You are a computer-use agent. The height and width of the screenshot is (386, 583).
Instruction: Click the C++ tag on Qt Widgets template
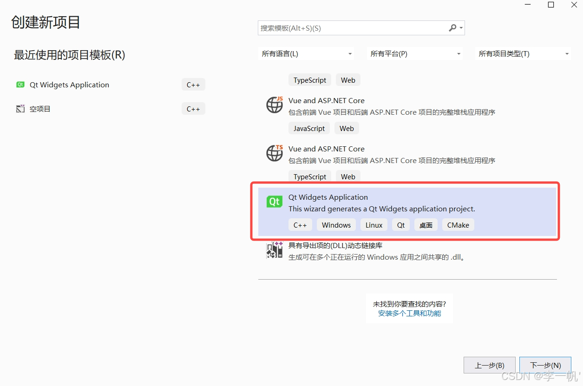pos(300,225)
